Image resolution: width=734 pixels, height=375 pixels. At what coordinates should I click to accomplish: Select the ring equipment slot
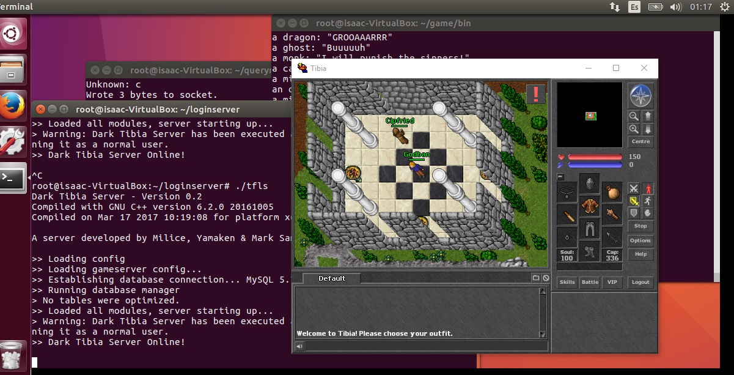click(x=567, y=237)
